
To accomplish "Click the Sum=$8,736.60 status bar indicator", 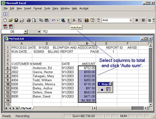I will pyautogui.click(x=84, y=116).
